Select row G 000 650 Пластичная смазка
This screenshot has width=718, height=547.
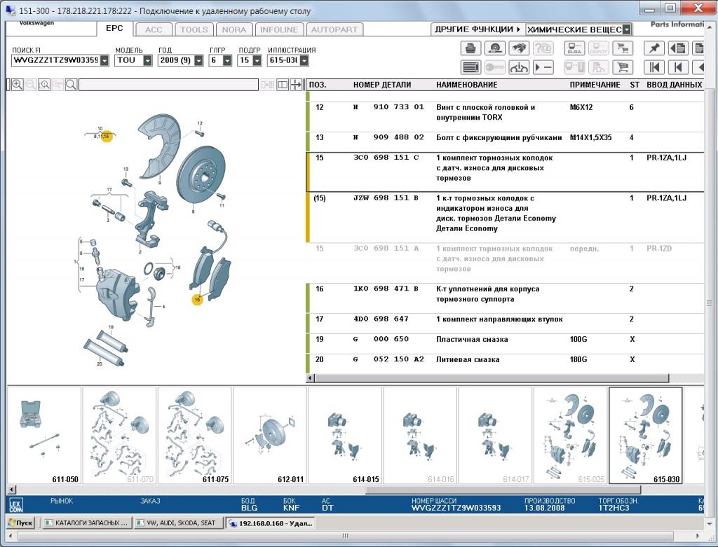tap(506, 343)
